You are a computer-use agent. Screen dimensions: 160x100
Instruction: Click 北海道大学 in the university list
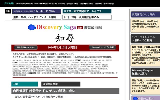click(27, 60)
